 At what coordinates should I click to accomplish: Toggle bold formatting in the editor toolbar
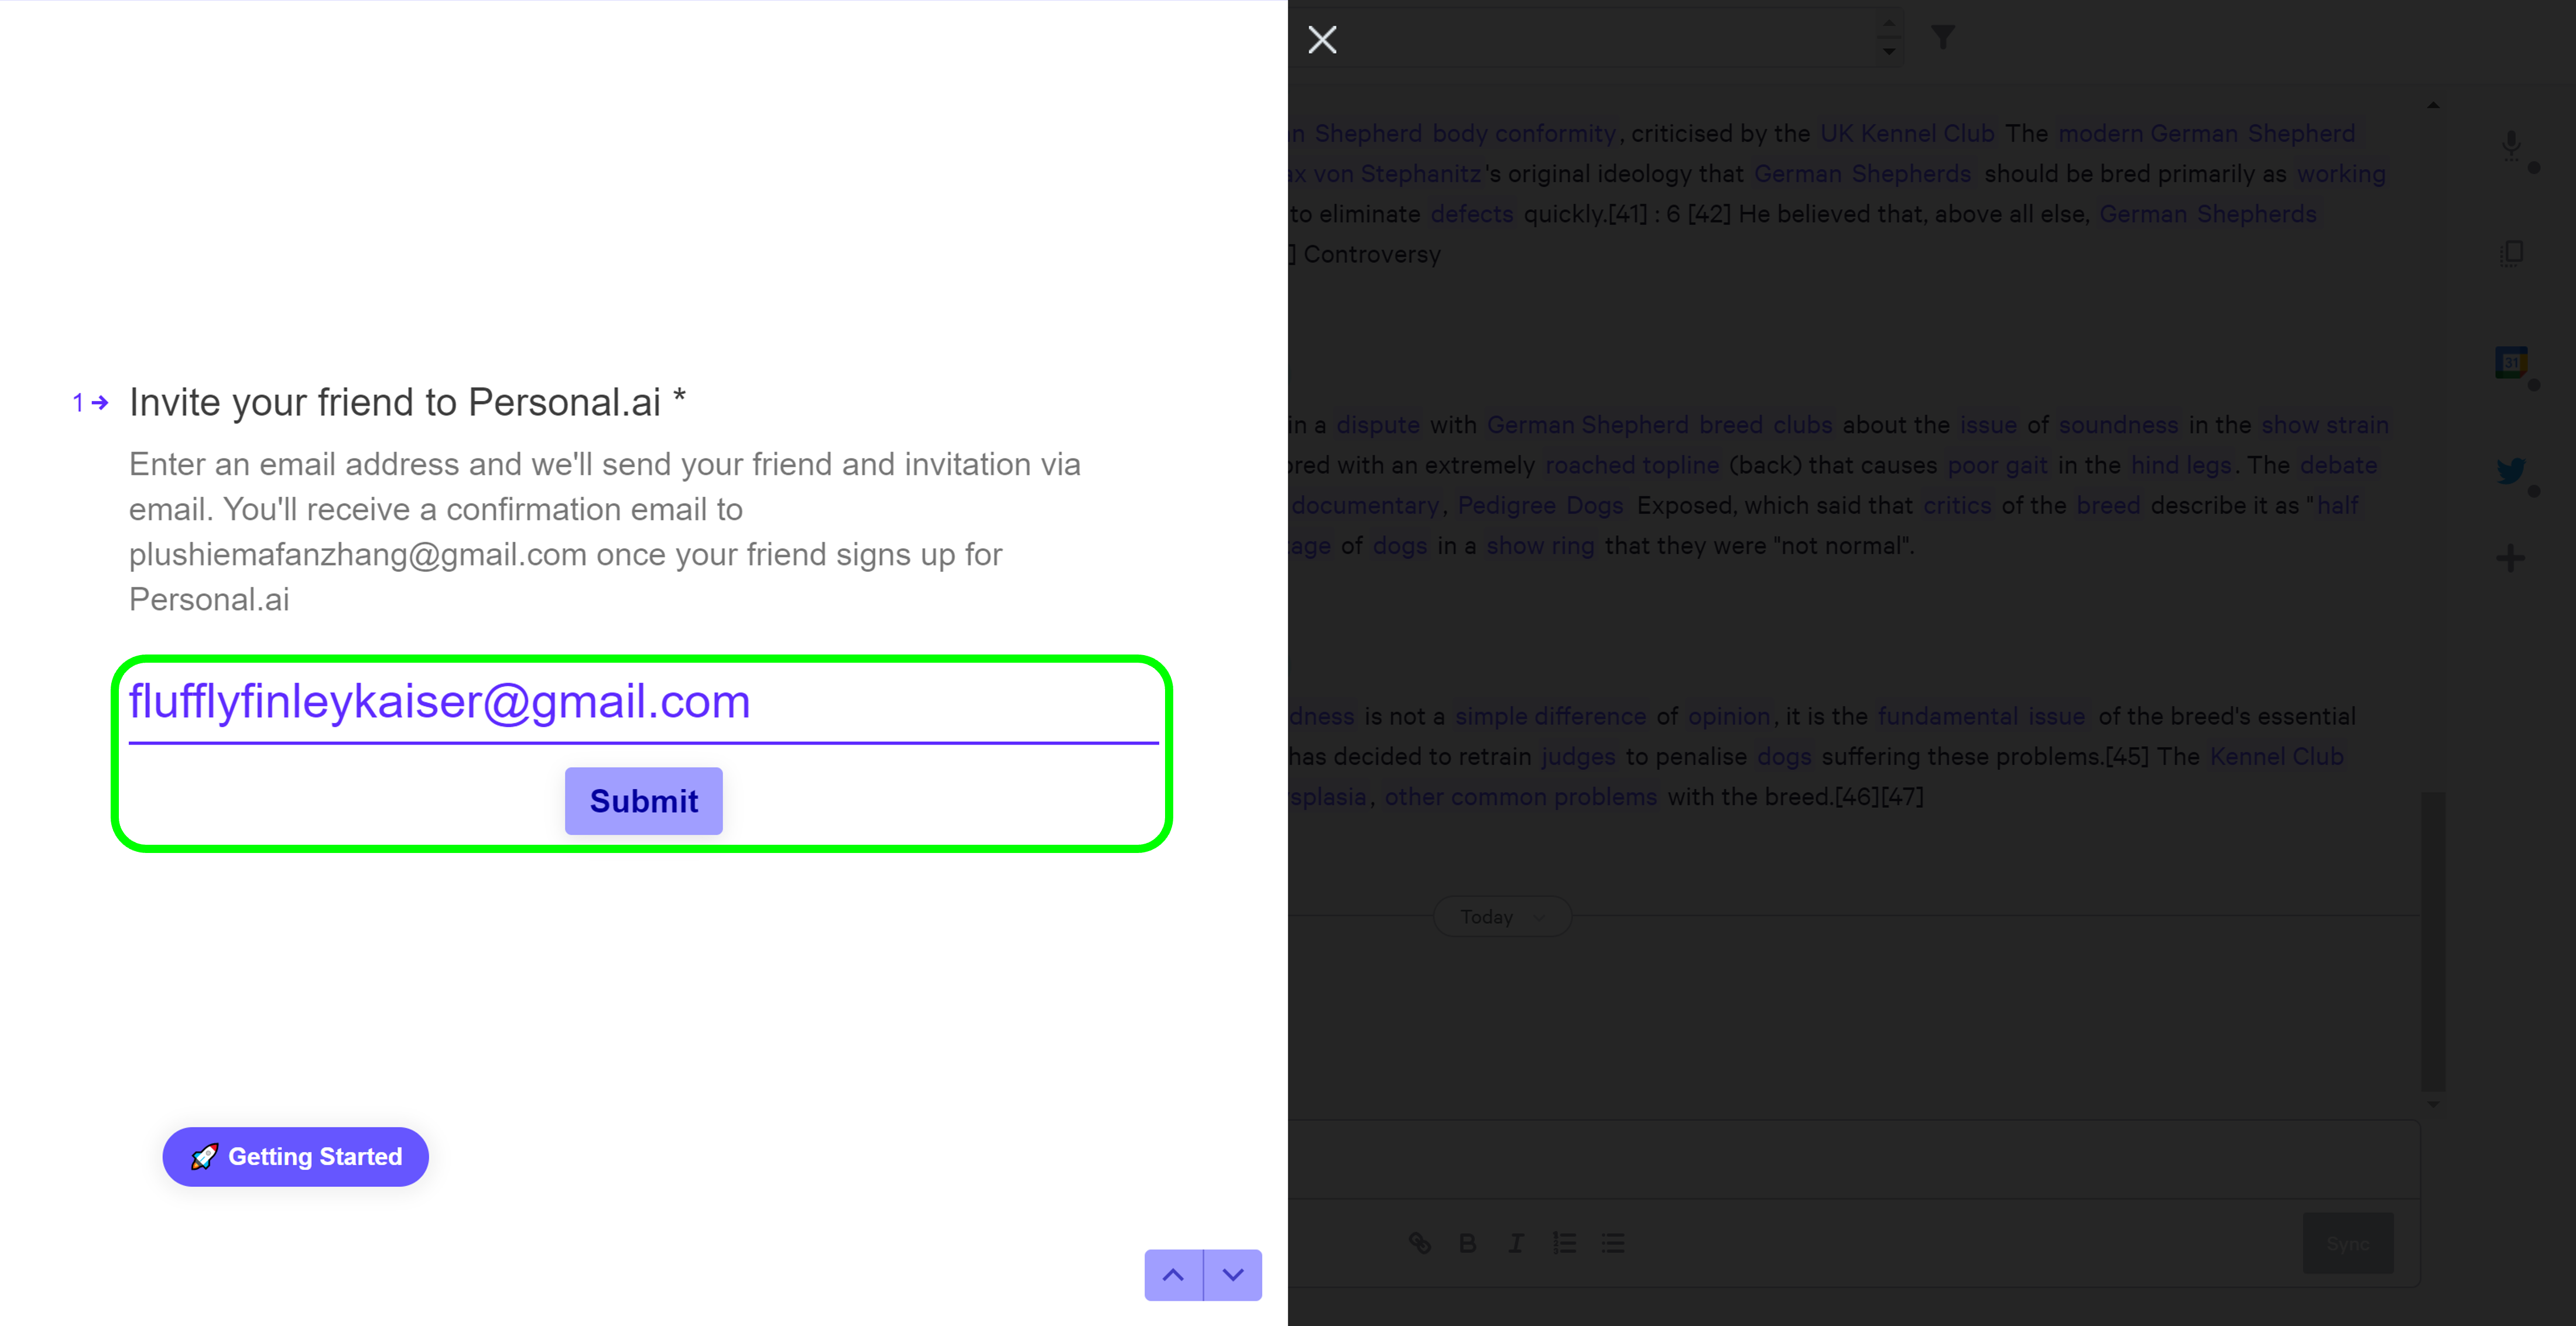(x=1467, y=1243)
